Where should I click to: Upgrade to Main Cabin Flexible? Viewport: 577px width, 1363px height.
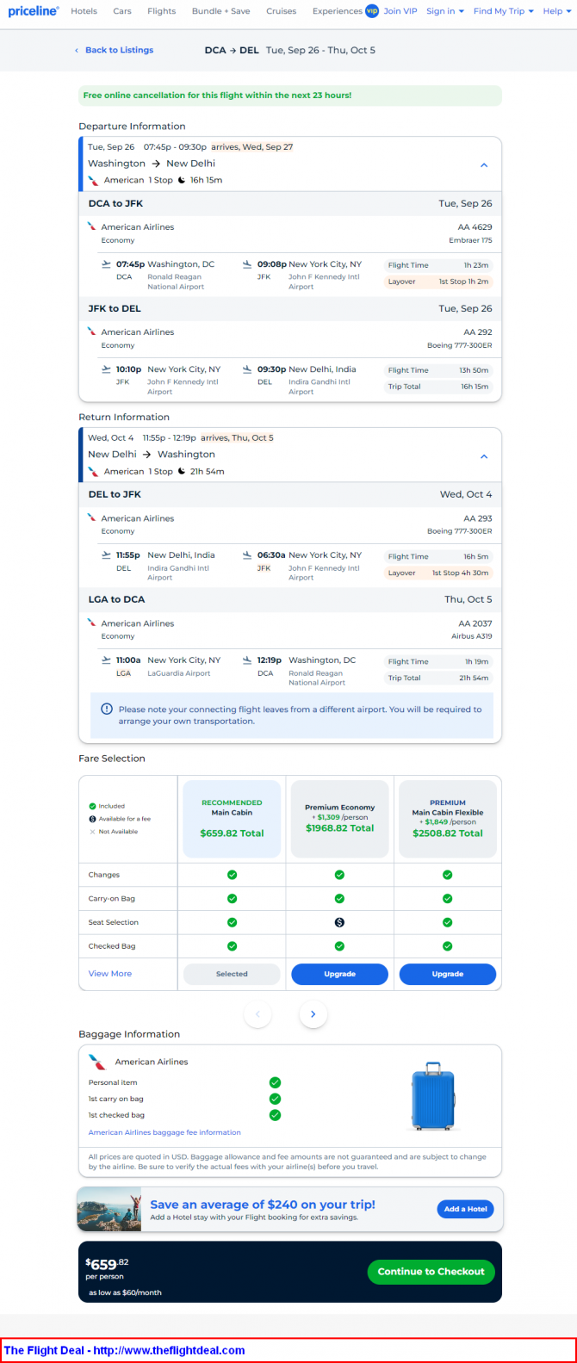pyautogui.click(x=448, y=974)
